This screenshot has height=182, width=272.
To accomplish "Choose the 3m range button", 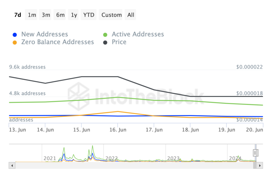I will pos(46,15).
